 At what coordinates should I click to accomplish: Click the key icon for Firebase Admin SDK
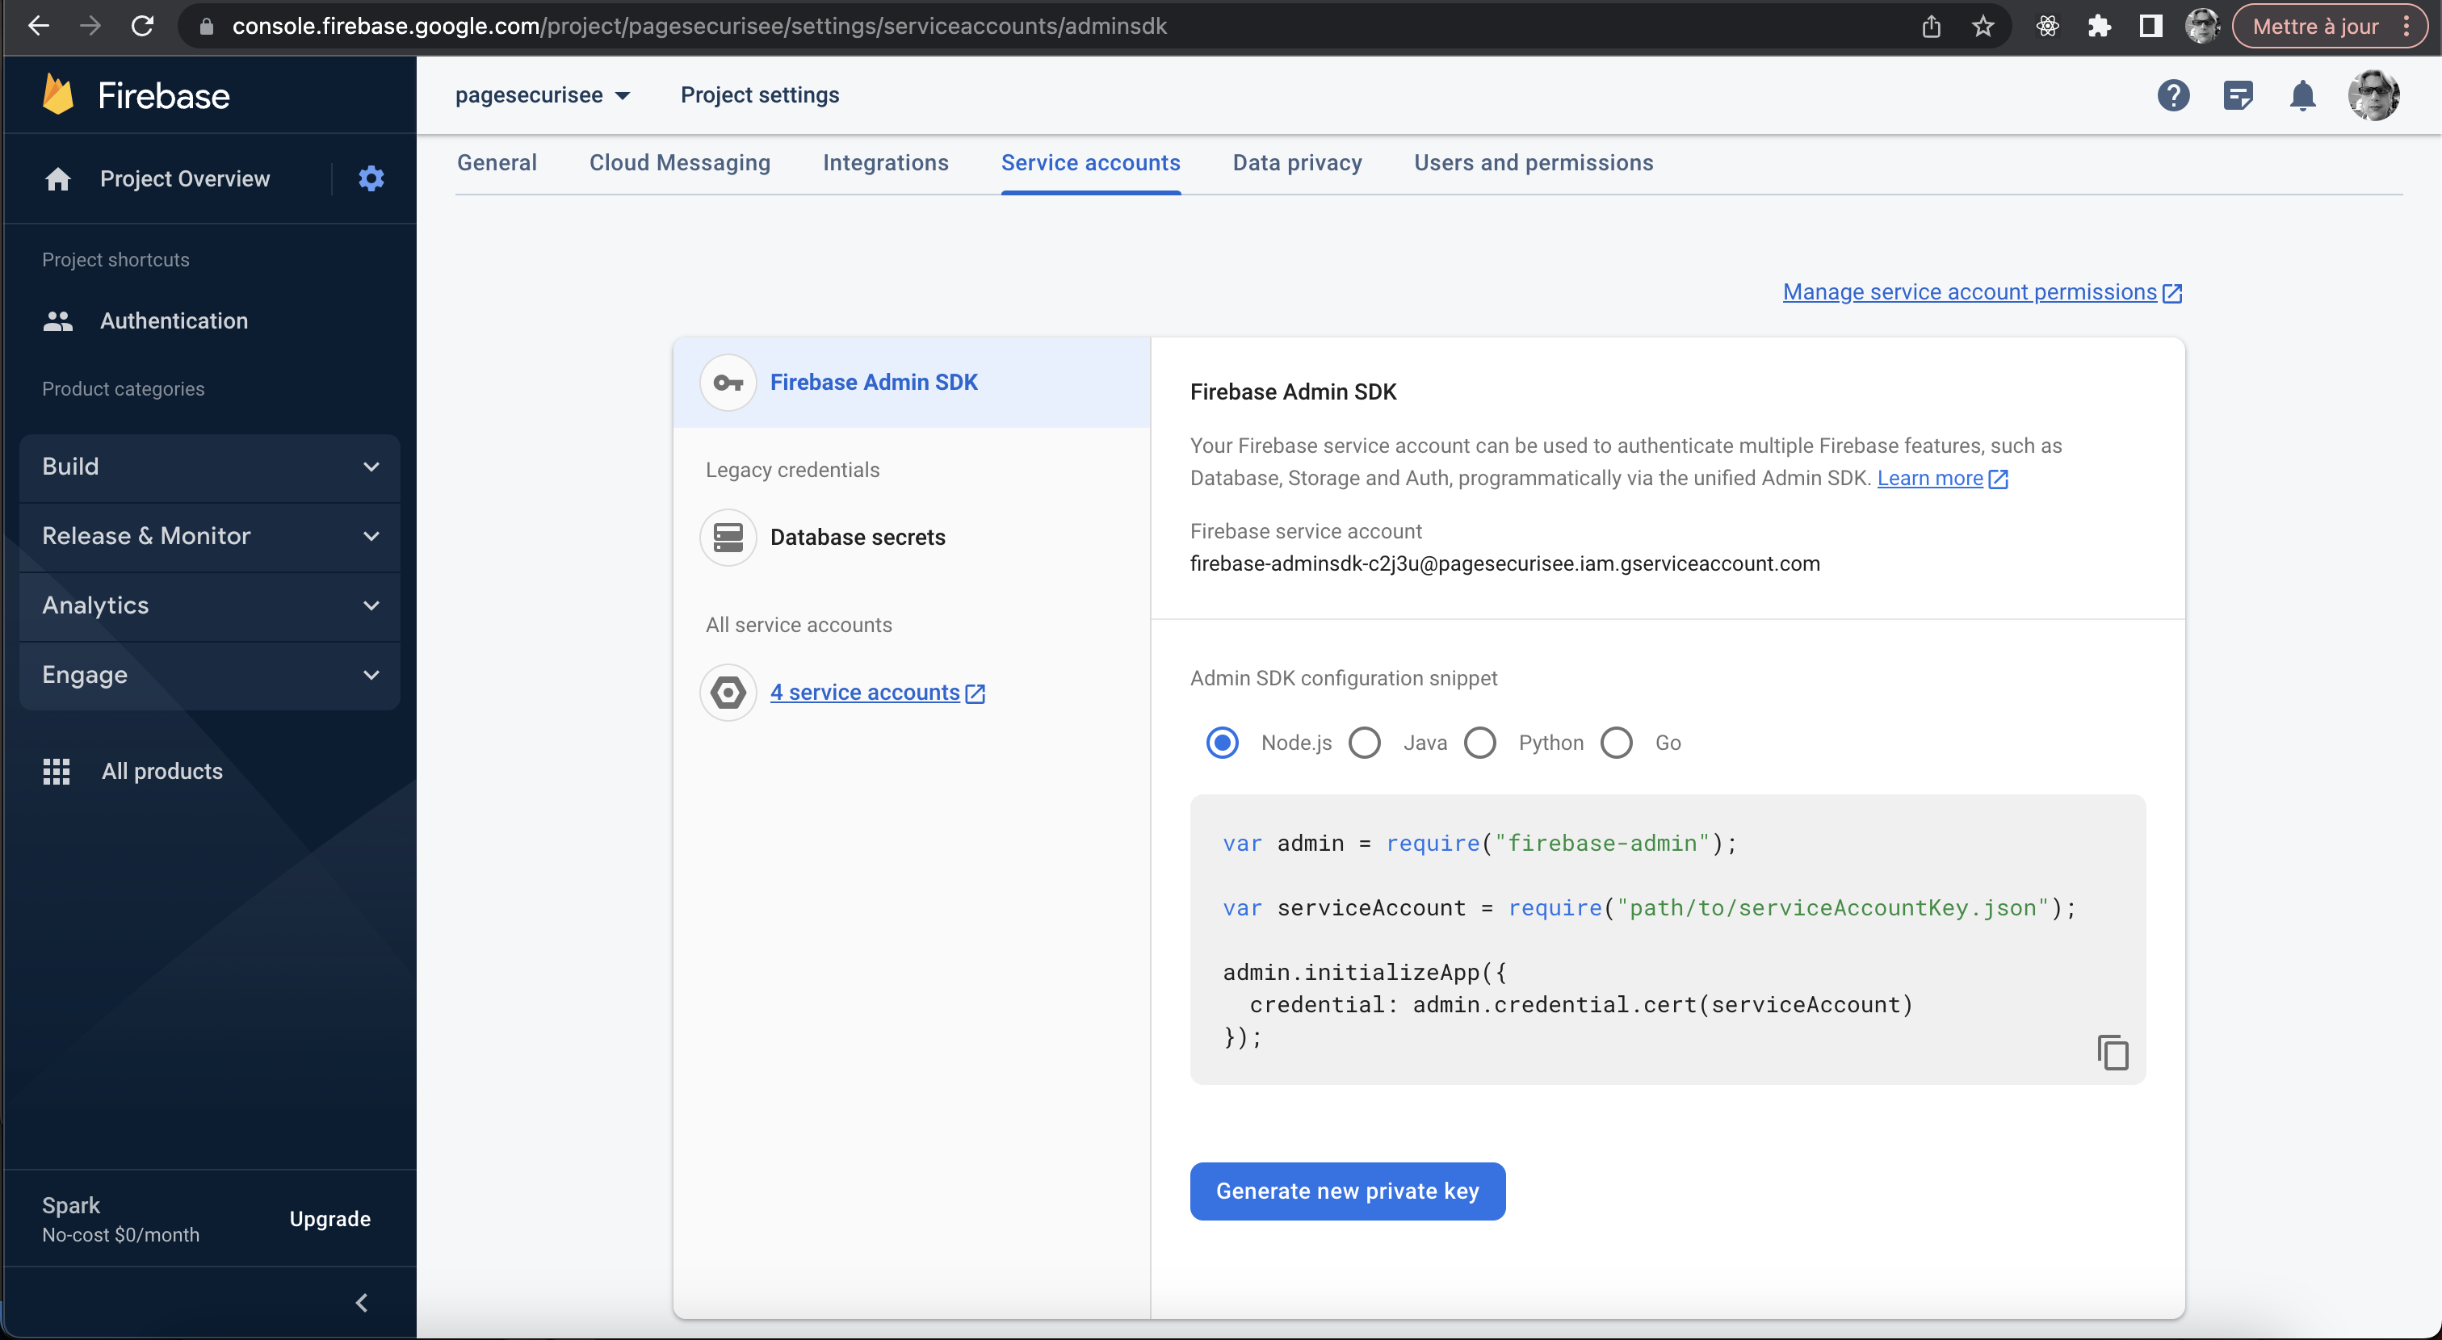point(728,383)
